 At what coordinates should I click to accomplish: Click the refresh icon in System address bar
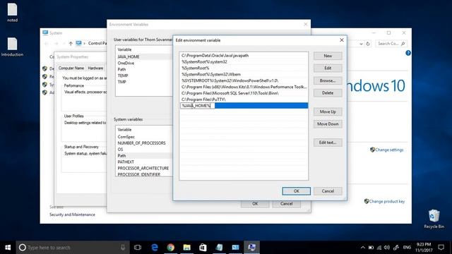[x=368, y=44]
